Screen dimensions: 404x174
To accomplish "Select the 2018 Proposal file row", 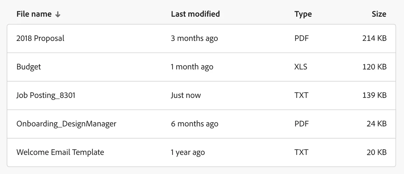I will tap(40, 38).
